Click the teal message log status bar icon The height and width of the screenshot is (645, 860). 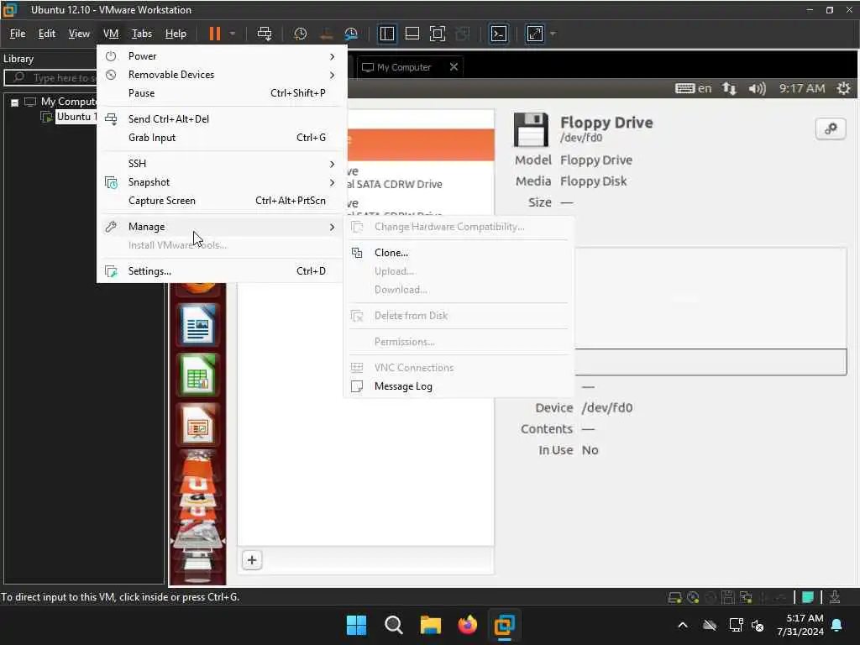click(x=807, y=597)
